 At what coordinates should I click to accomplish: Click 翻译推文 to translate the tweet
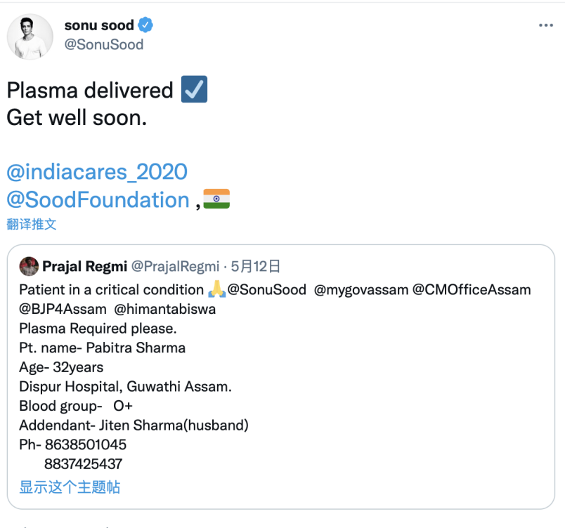(32, 224)
